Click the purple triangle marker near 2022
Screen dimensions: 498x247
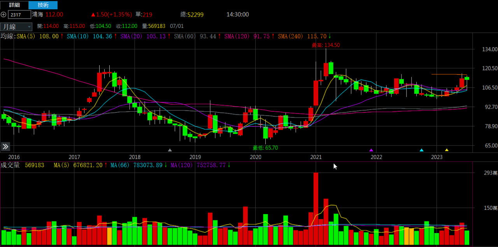click(x=371, y=150)
